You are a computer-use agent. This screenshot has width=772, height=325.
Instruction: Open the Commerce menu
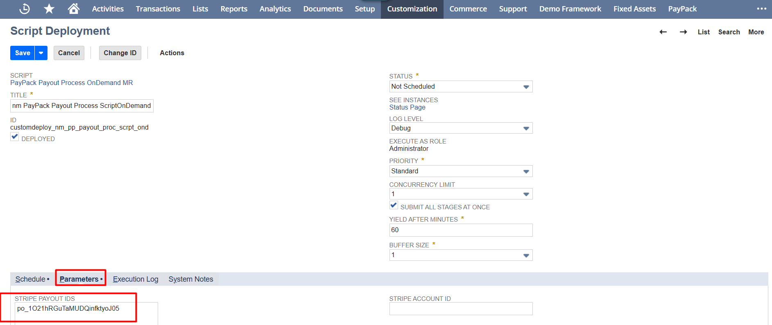pyautogui.click(x=468, y=9)
